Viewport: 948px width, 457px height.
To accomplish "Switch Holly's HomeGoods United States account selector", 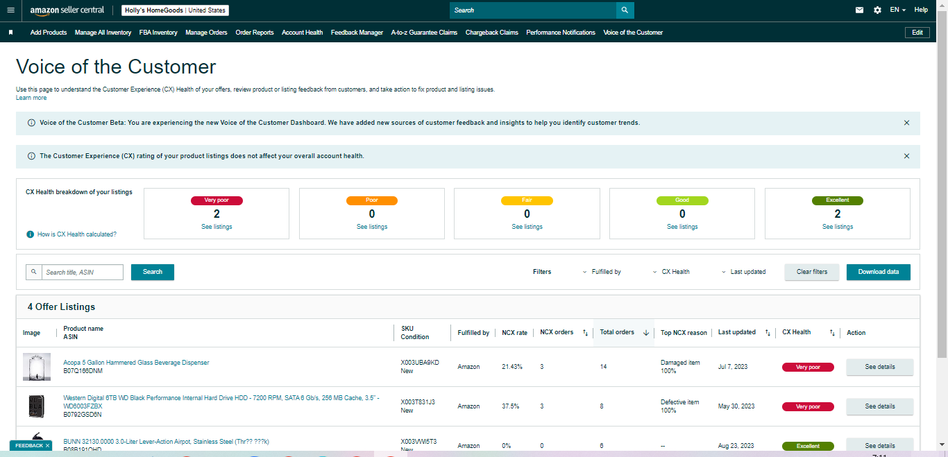I will 175,10.
